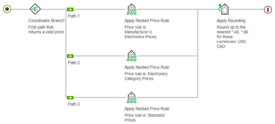Click the "First path that returns a valid price" text
This screenshot has width=275, height=124.
[46, 30]
